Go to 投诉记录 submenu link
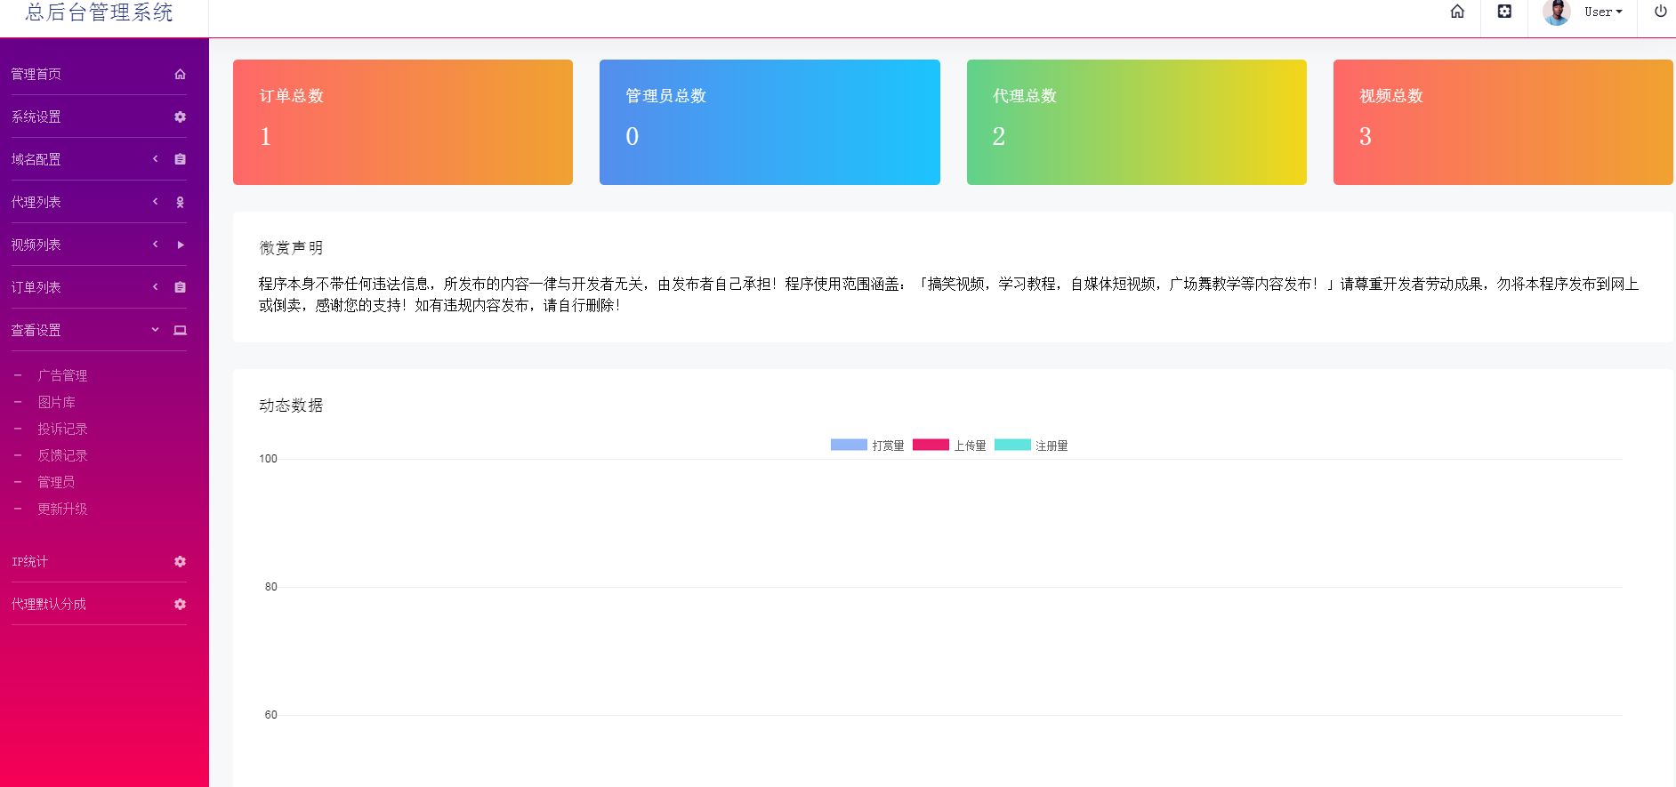Image resolution: width=1676 pixels, height=787 pixels. pyautogui.click(x=62, y=429)
